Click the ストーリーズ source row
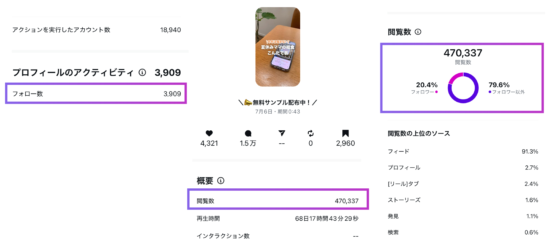This screenshot has height=250, width=556. [463, 200]
